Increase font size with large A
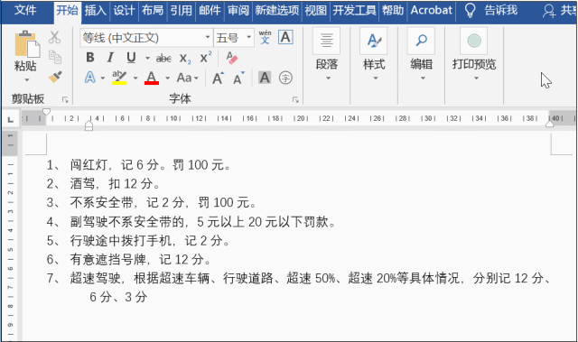This screenshot has height=342, width=578. click(x=218, y=78)
